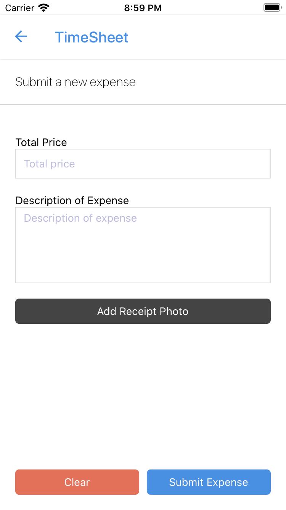286x510 pixels.
Task: Click the TimeSheet header title
Action: pyautogui.click(x=92, y=37)
